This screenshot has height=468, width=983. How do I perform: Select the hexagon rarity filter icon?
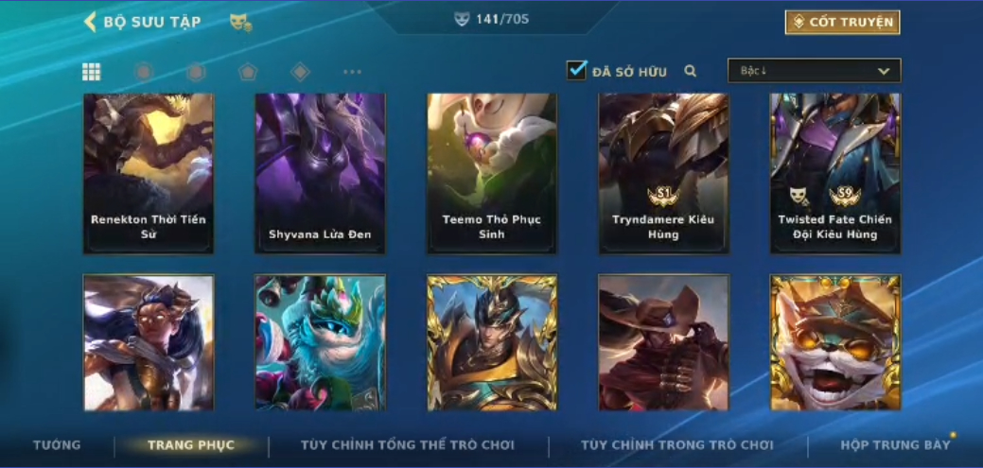tap(196, 72)
